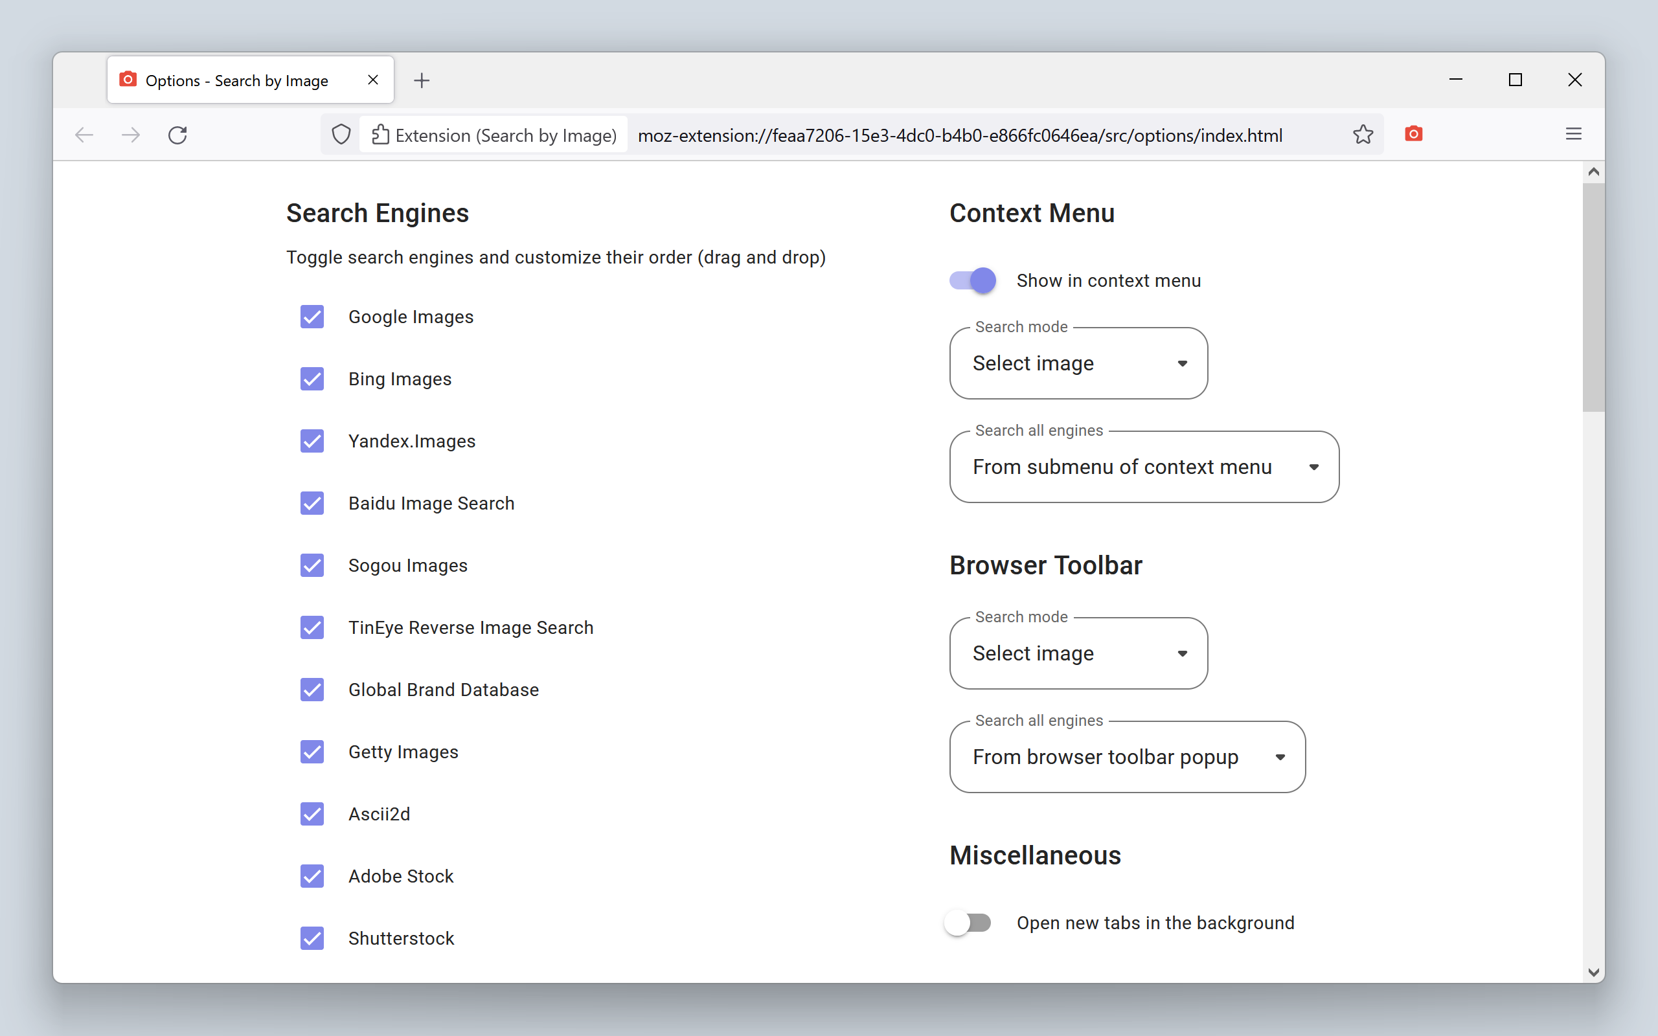Bookmark this page with the star icon

pyautogui.click(x=1363, y=134)
